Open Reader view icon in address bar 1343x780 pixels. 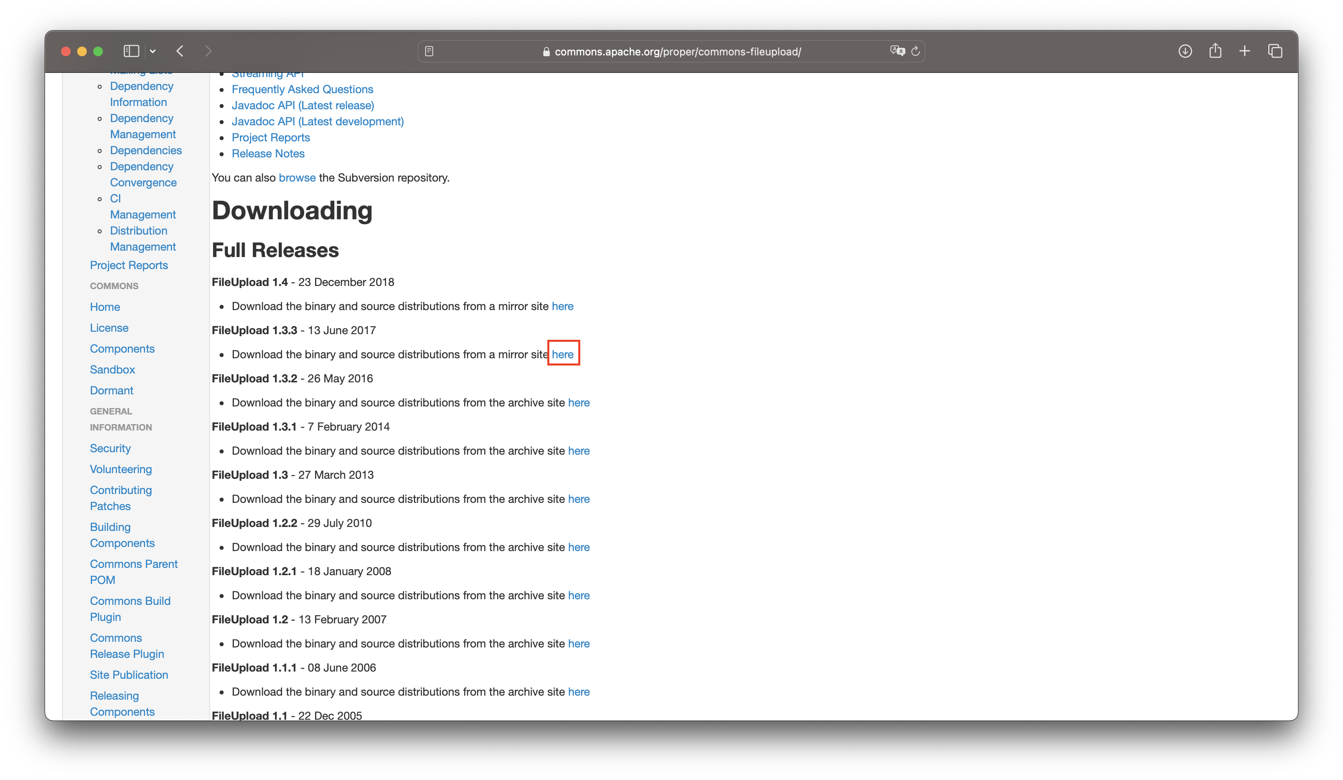[x=429, y=51]
